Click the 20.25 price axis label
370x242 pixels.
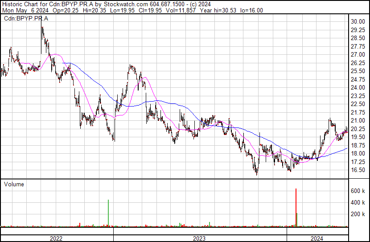coord(358,129)
